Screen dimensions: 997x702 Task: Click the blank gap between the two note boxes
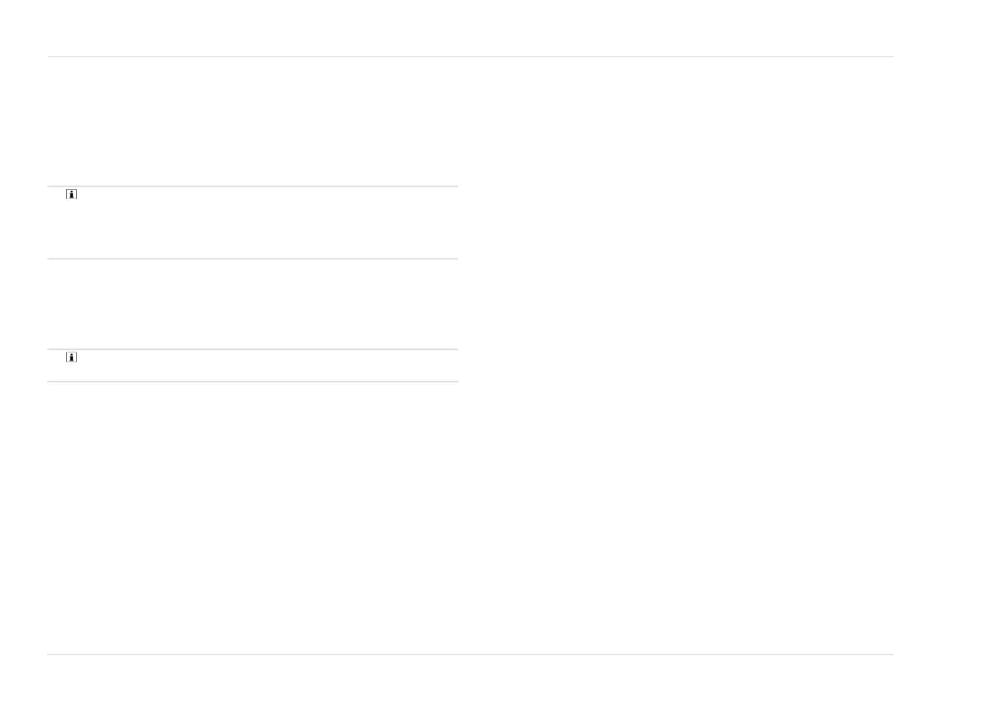251,304
